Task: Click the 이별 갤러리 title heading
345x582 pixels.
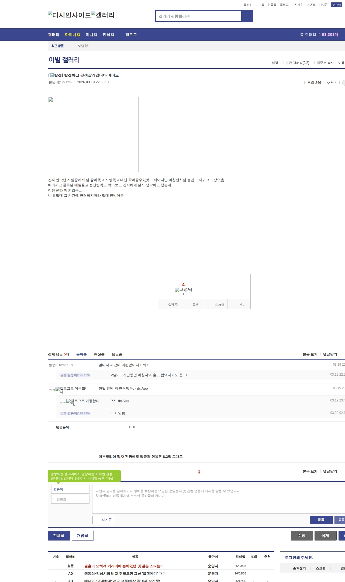Action: [x=64, y=60]
